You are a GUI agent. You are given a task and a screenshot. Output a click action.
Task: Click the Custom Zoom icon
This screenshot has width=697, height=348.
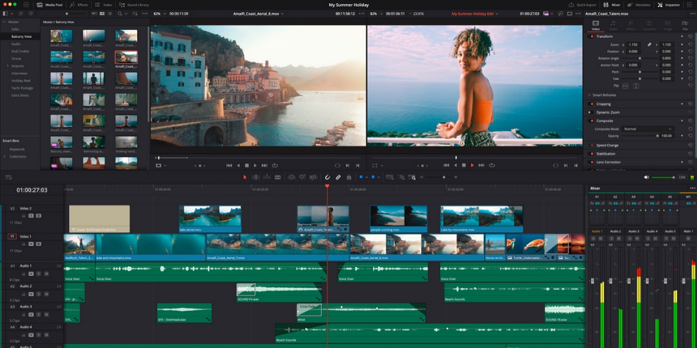coord(413,177)
